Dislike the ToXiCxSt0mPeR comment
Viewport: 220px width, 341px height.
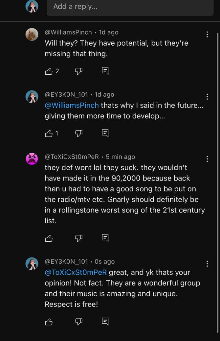(x=78, y=238)
